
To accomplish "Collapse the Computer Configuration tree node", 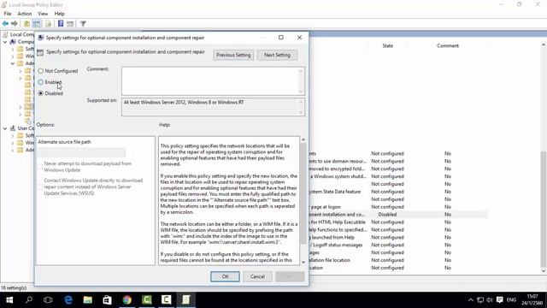I will point(5,42).
